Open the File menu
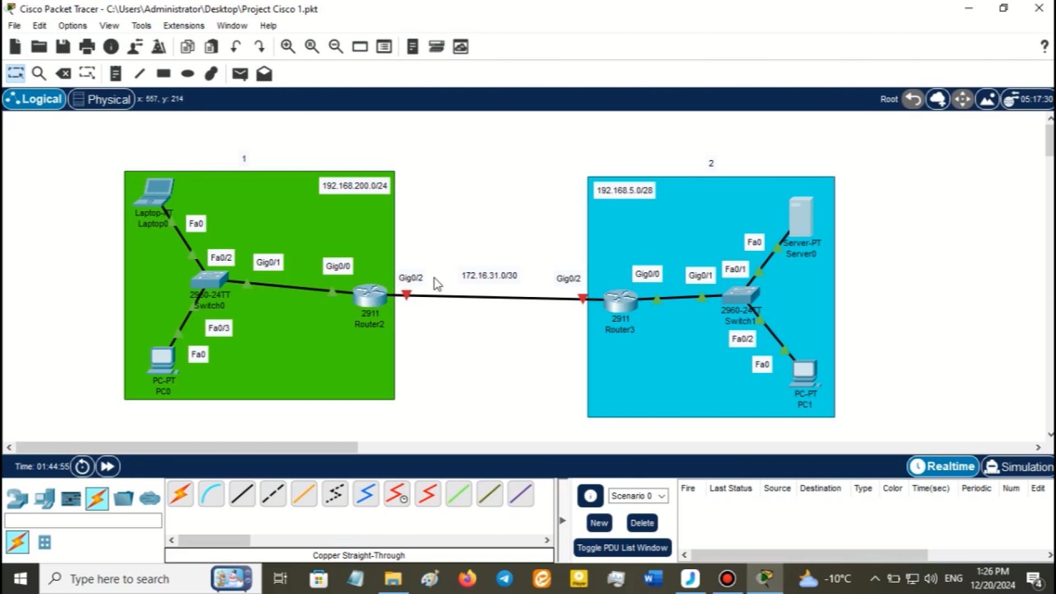Viewport: 1056px width, 594px height. point(14,26)
